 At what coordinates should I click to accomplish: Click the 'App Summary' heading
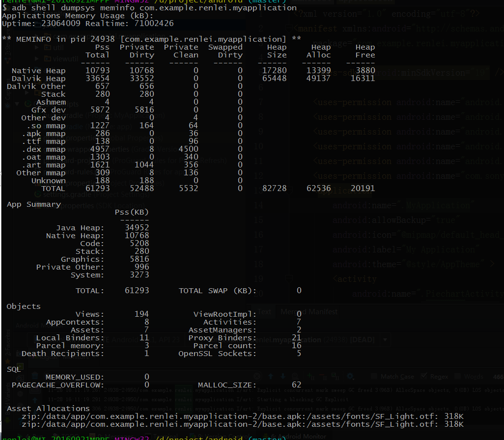34,204
